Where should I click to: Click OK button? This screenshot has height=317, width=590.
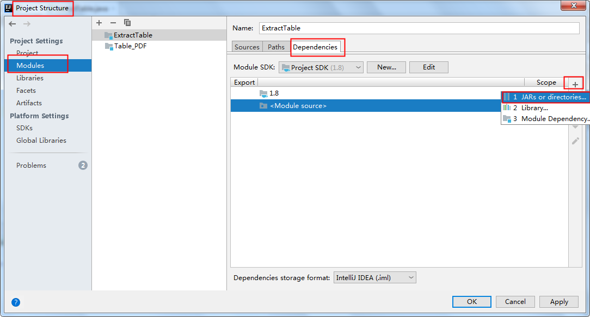click(472, 302)
